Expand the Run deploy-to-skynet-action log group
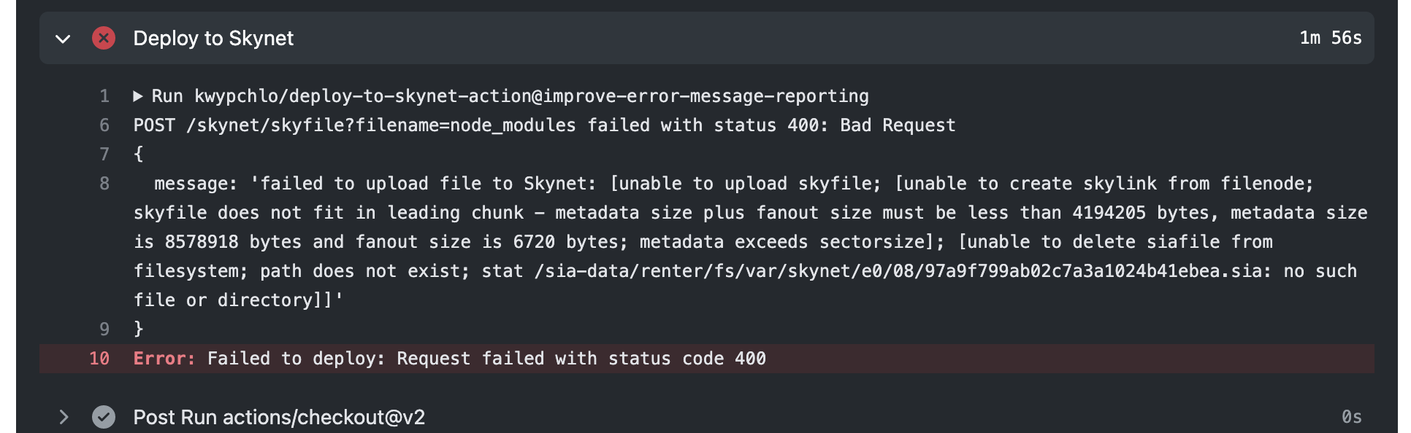1411x433 pixels. (x=139, y=95)
